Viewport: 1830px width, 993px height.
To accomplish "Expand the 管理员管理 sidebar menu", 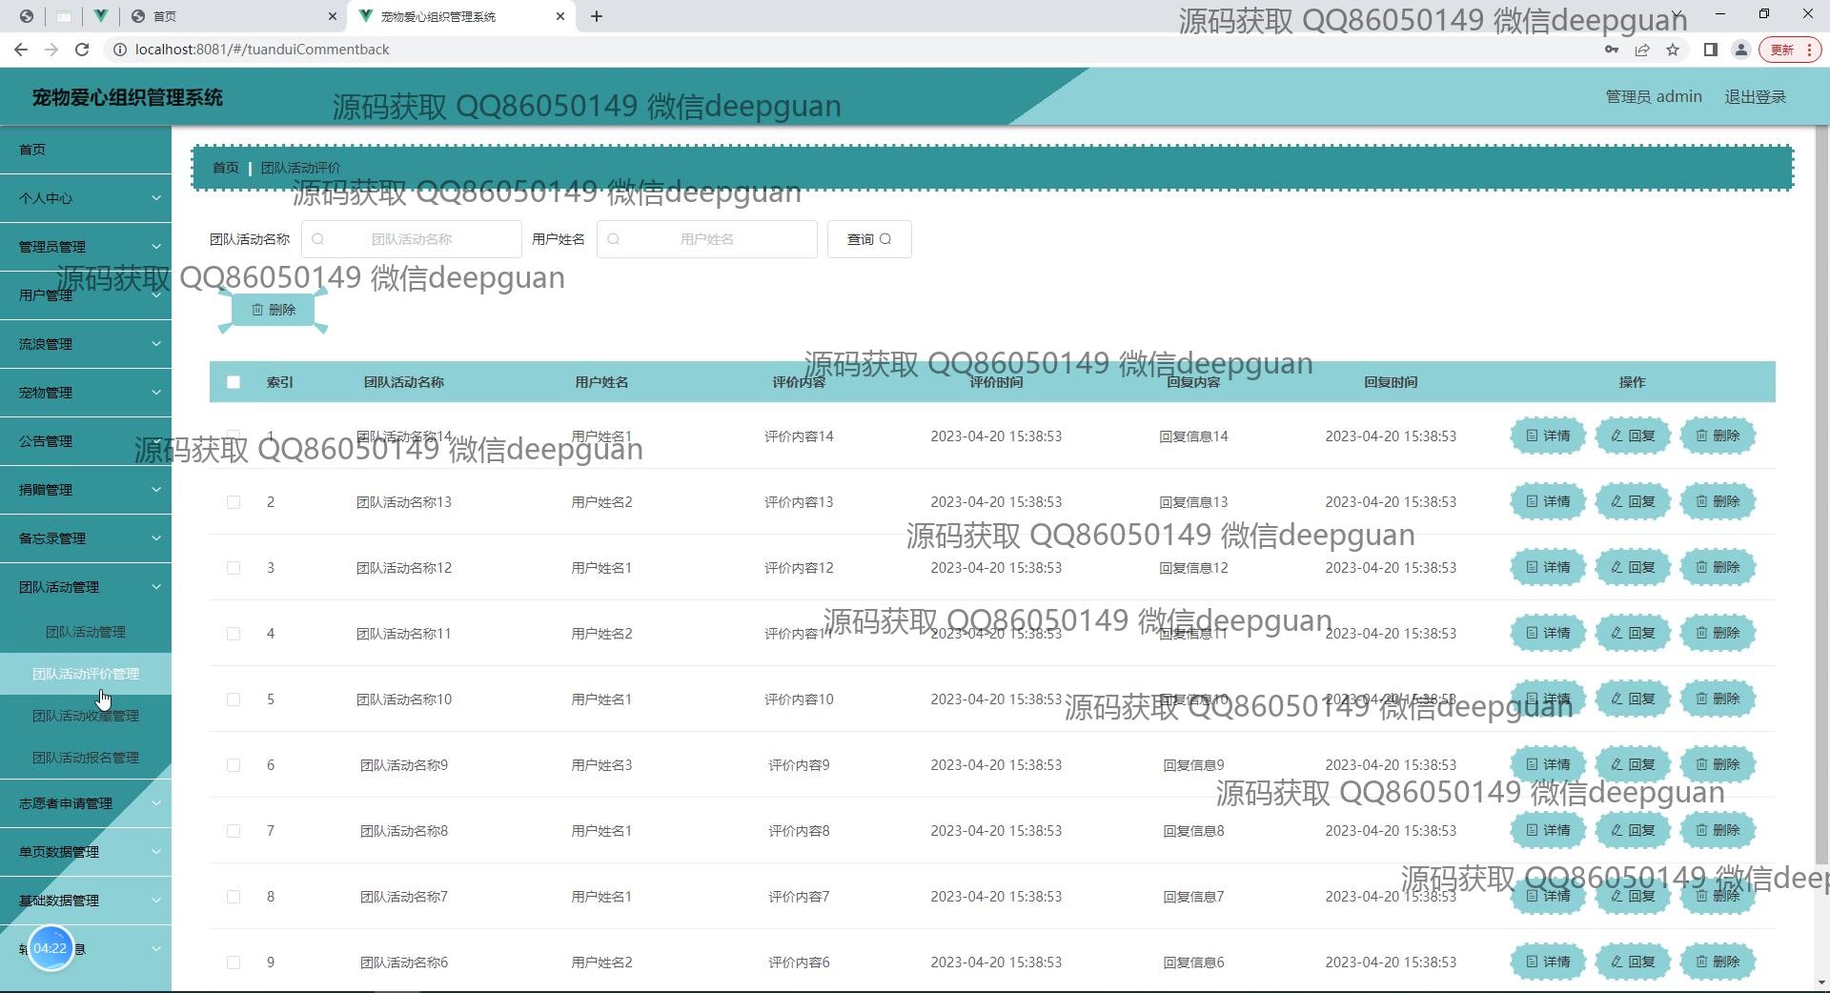I will tap(86, 247).
